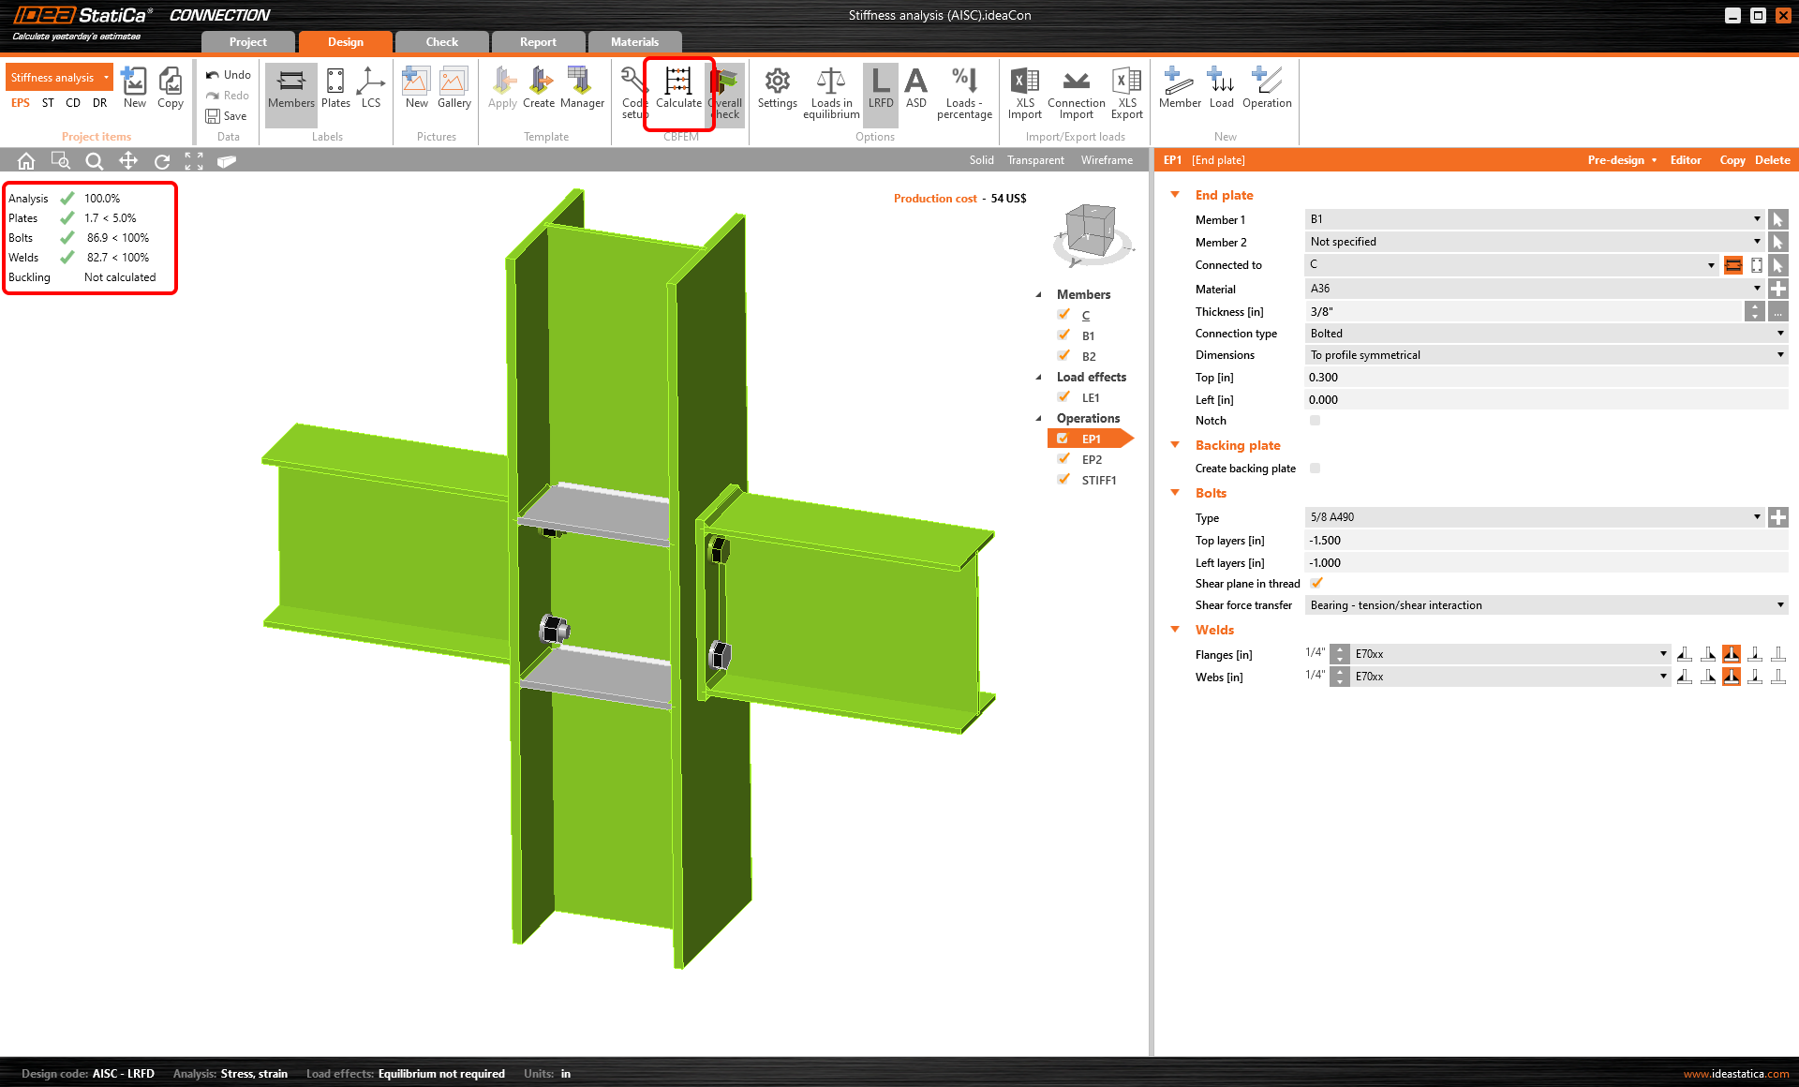Switch to the Check tab

[441, 41]
